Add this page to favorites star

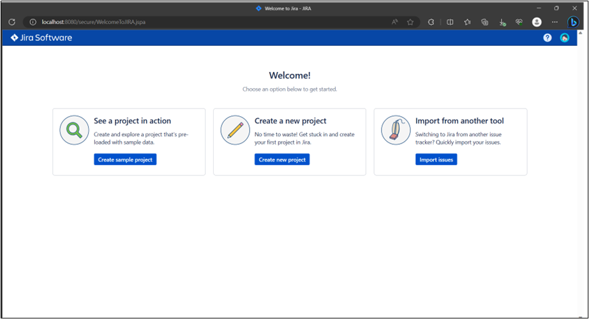coord(410,22)
